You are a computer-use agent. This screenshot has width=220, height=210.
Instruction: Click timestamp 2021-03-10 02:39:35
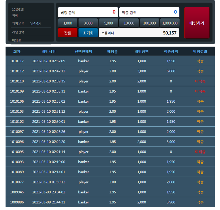(x=49, y=81)
